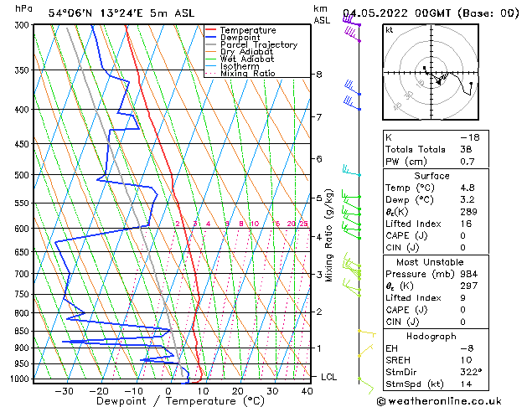The width and height of the screenshot is (527, 407).
Task: Click the surface Temp value 4.8
Action: pos(468,188)
